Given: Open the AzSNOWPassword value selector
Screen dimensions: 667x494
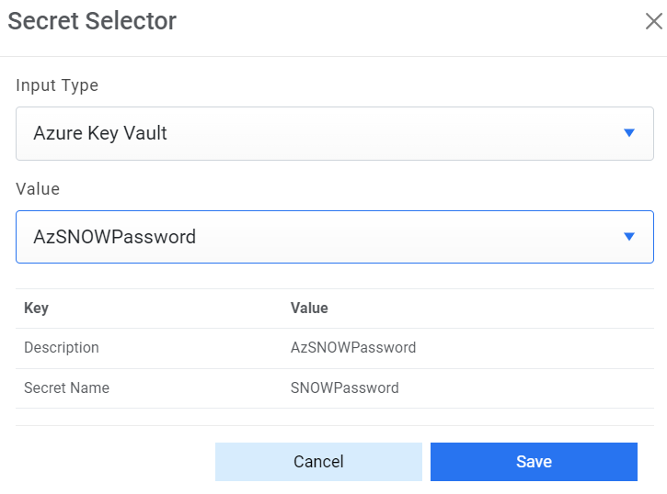Looking at the screenshot, I should click(334, 237).
